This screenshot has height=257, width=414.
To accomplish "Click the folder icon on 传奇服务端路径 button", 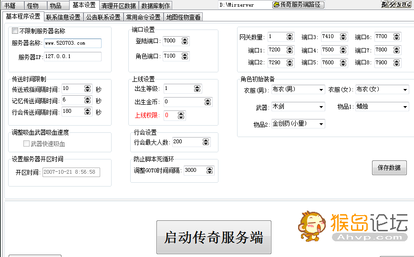I will [x=277, y=5].
